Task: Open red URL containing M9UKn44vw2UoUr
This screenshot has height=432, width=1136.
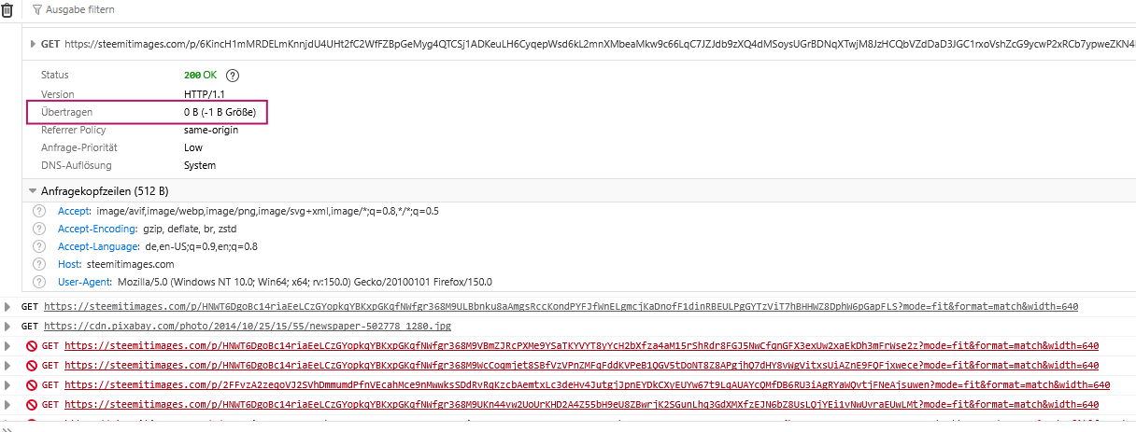Action: [581, 404]
